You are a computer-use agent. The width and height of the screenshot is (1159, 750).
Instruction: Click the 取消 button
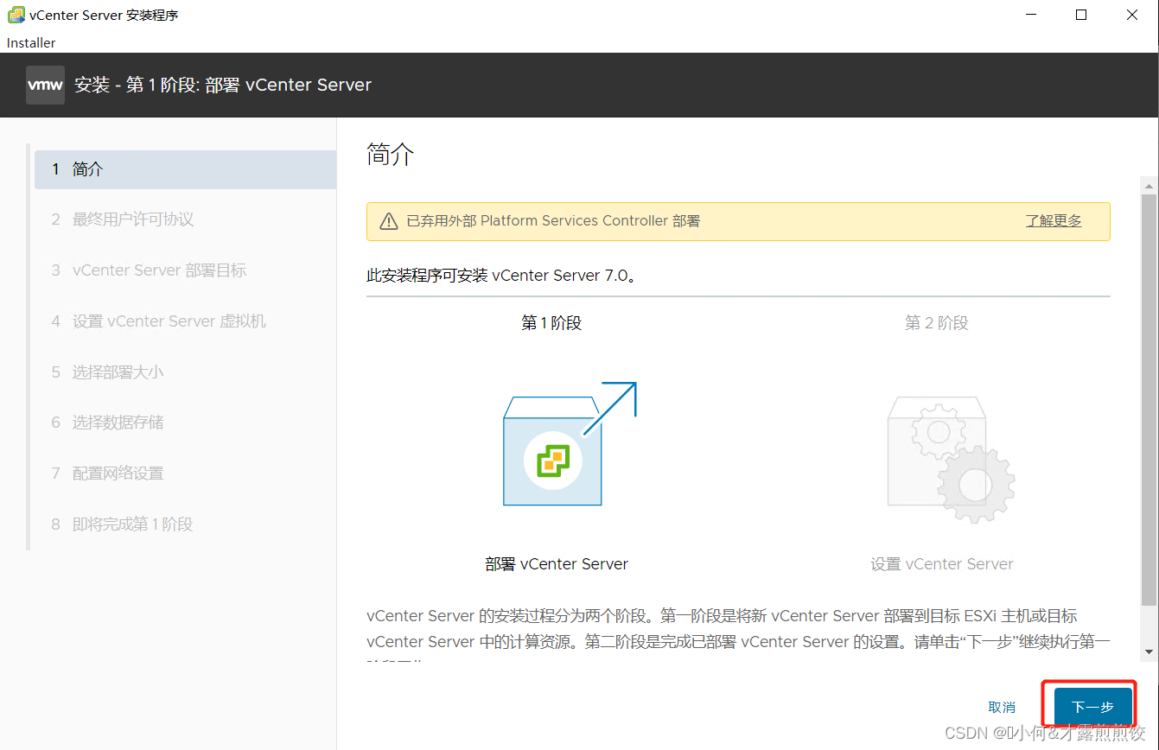coord(1002,707)
